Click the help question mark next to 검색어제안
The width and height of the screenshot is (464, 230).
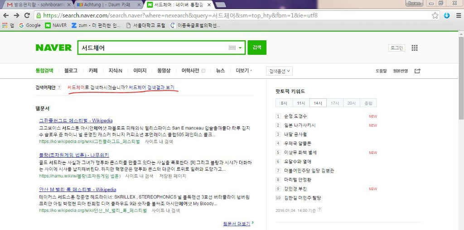tap(59, 87)
